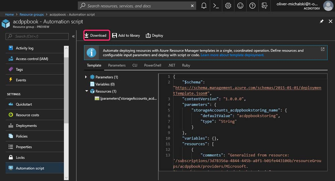Switch to the PowerShell tab

(x=152, y=65)
